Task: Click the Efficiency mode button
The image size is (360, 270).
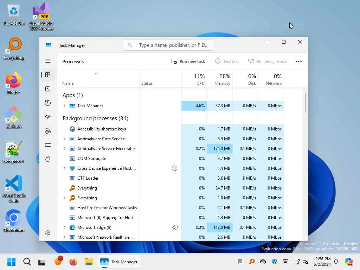Action: coord(267,62)
